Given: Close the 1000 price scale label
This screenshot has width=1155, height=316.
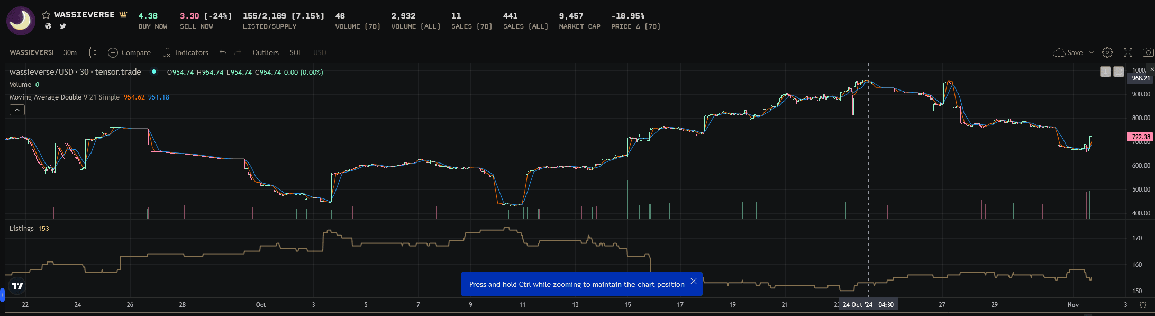Looking at the screenshot, I should (1152, 70).
